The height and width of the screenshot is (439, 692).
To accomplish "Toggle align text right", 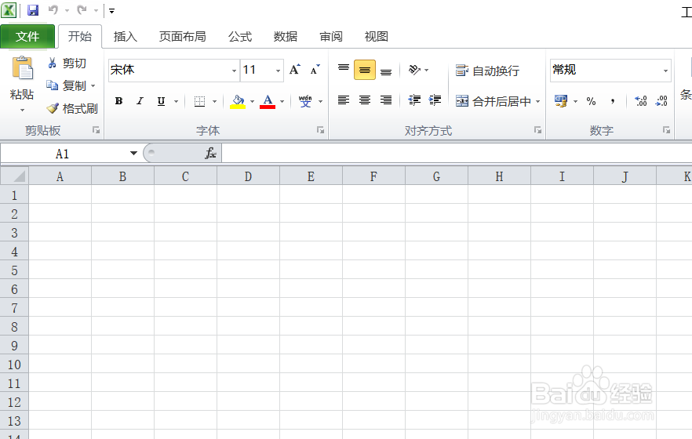I will (386, 100).
